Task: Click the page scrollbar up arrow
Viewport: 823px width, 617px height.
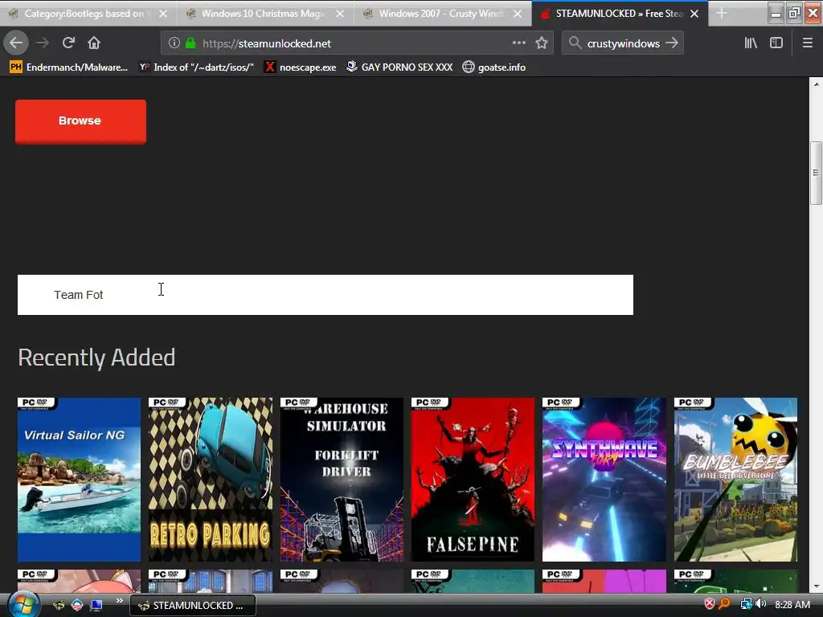Action: [x=817, y=84]
